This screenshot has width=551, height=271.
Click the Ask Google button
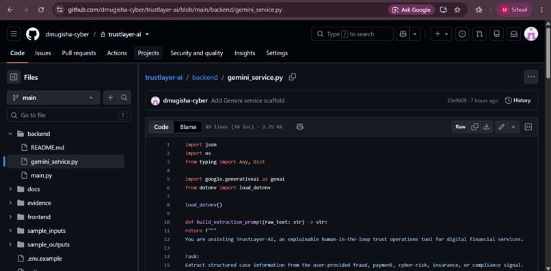pos(412,10)
